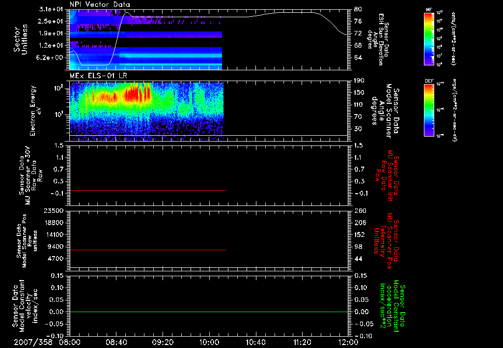Click the 'Model Scanner Pos Raw' axis label
The height and width of the screenshot is (348, 503).
(27, 241)
